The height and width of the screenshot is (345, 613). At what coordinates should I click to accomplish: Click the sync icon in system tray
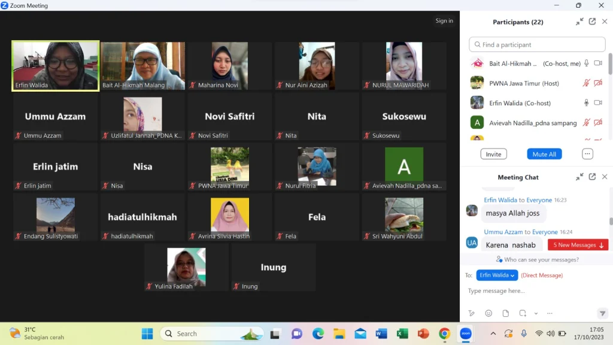coord(508,334)
